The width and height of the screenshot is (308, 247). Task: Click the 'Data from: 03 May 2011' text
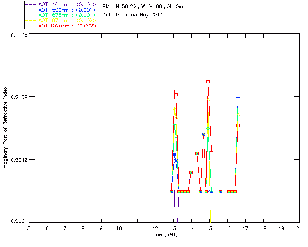tap(133, 15)
